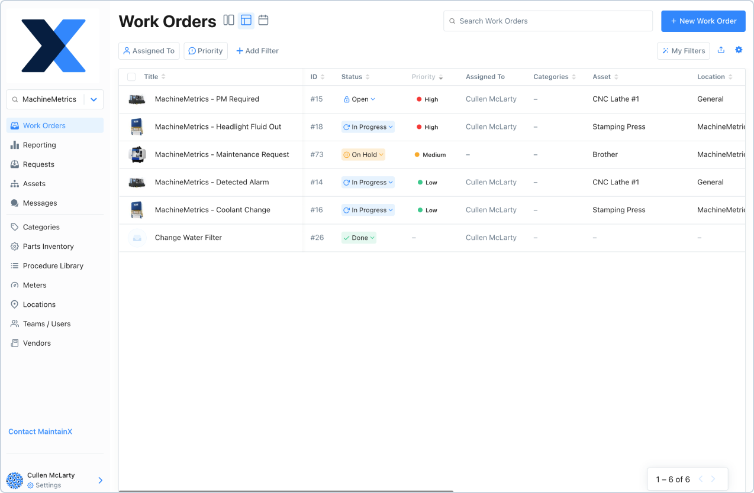The image size is (754, 493).
Task: Open Parts Inventory in the sidebar
Action: pyautogui.click(x=55, y=246)
